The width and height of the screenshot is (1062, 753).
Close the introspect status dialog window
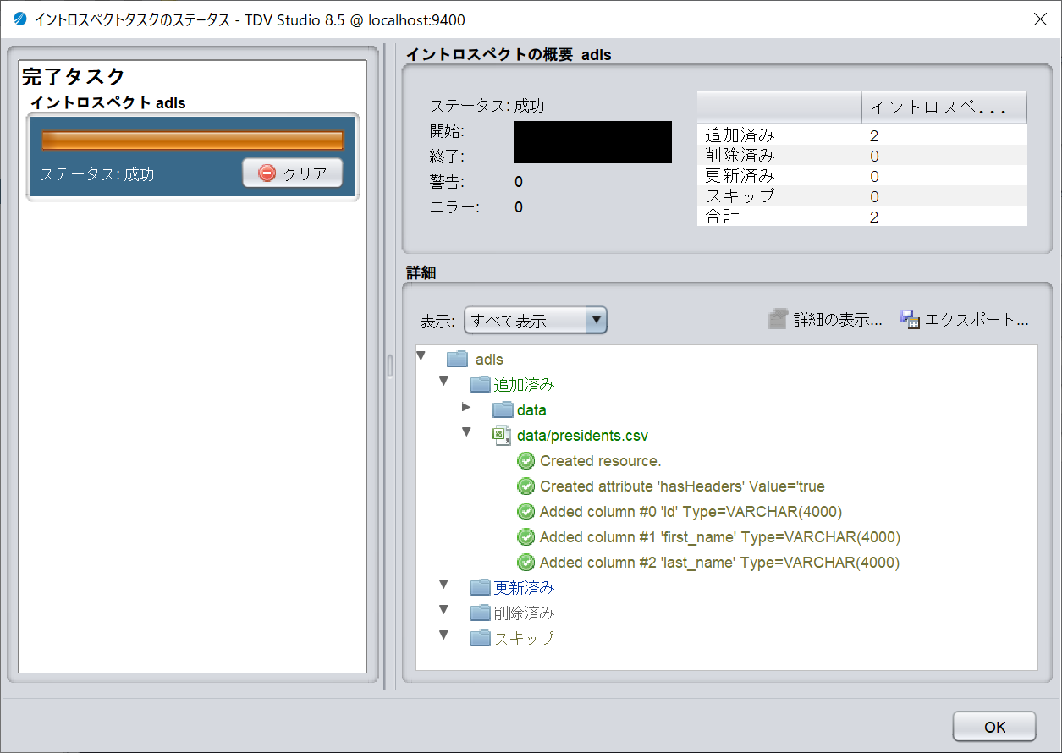click(x=1040, y=19)
